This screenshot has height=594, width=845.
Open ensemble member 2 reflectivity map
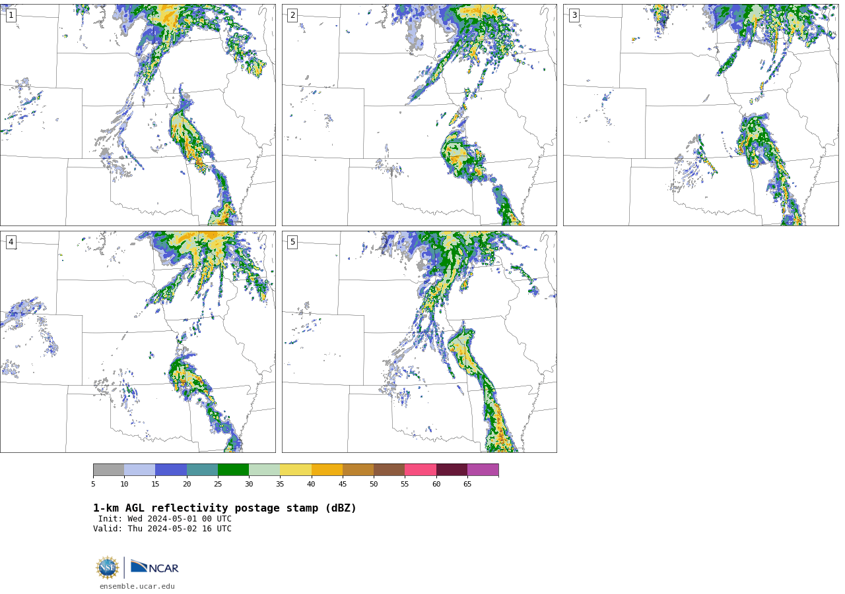click(x=419, y=115)
